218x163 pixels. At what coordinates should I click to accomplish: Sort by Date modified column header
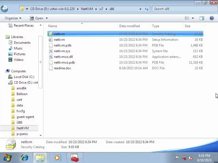[129, 26]
